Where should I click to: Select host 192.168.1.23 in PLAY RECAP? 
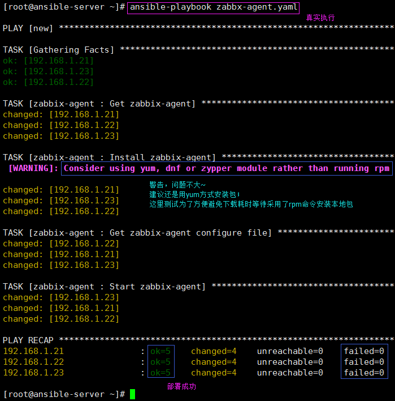click(33, 373)
